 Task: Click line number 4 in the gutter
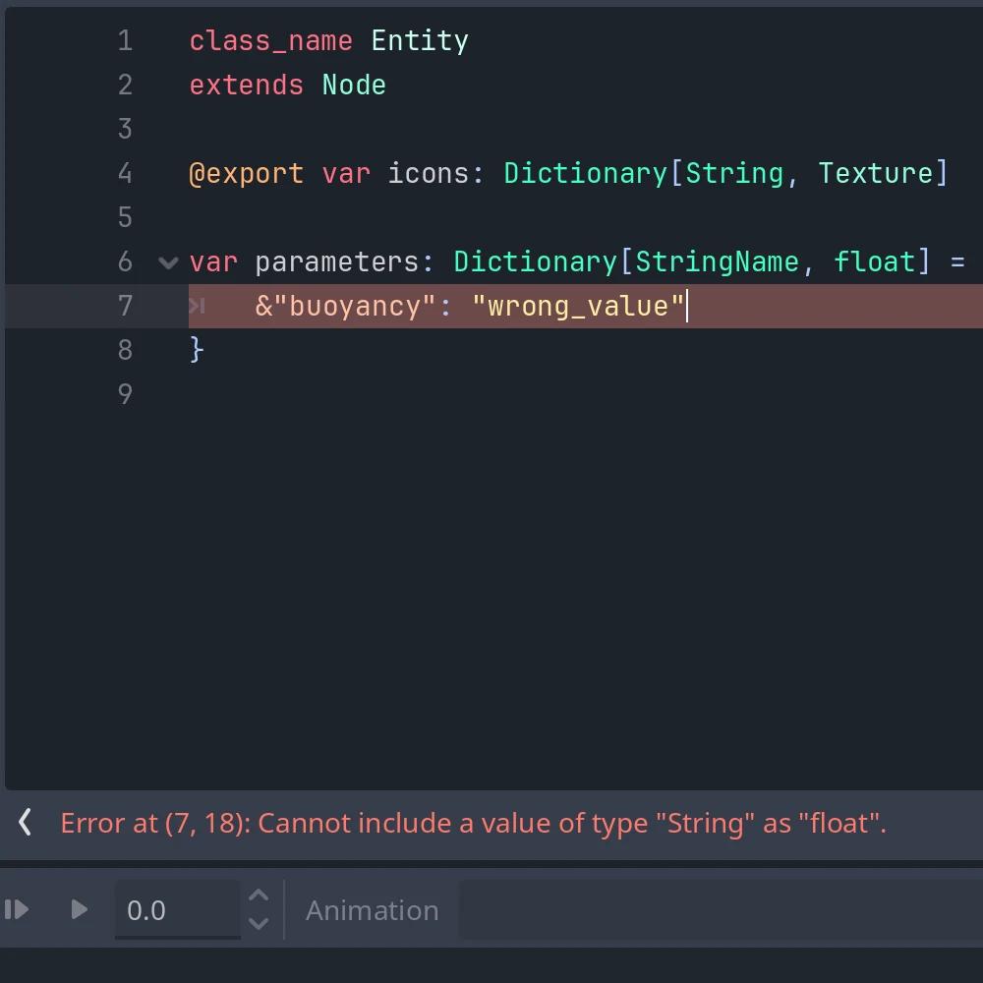pyautogui.click(x=125, y=173)
